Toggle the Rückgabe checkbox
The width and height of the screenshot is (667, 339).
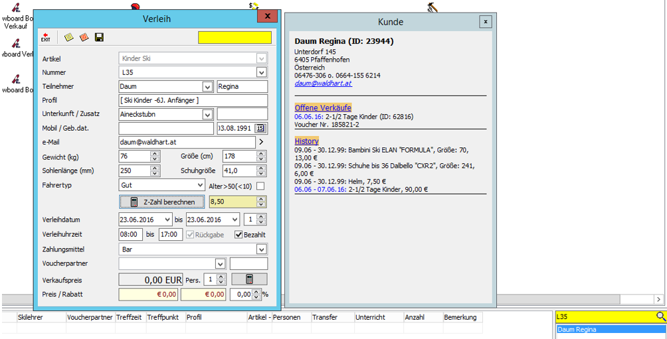(190, 234)
